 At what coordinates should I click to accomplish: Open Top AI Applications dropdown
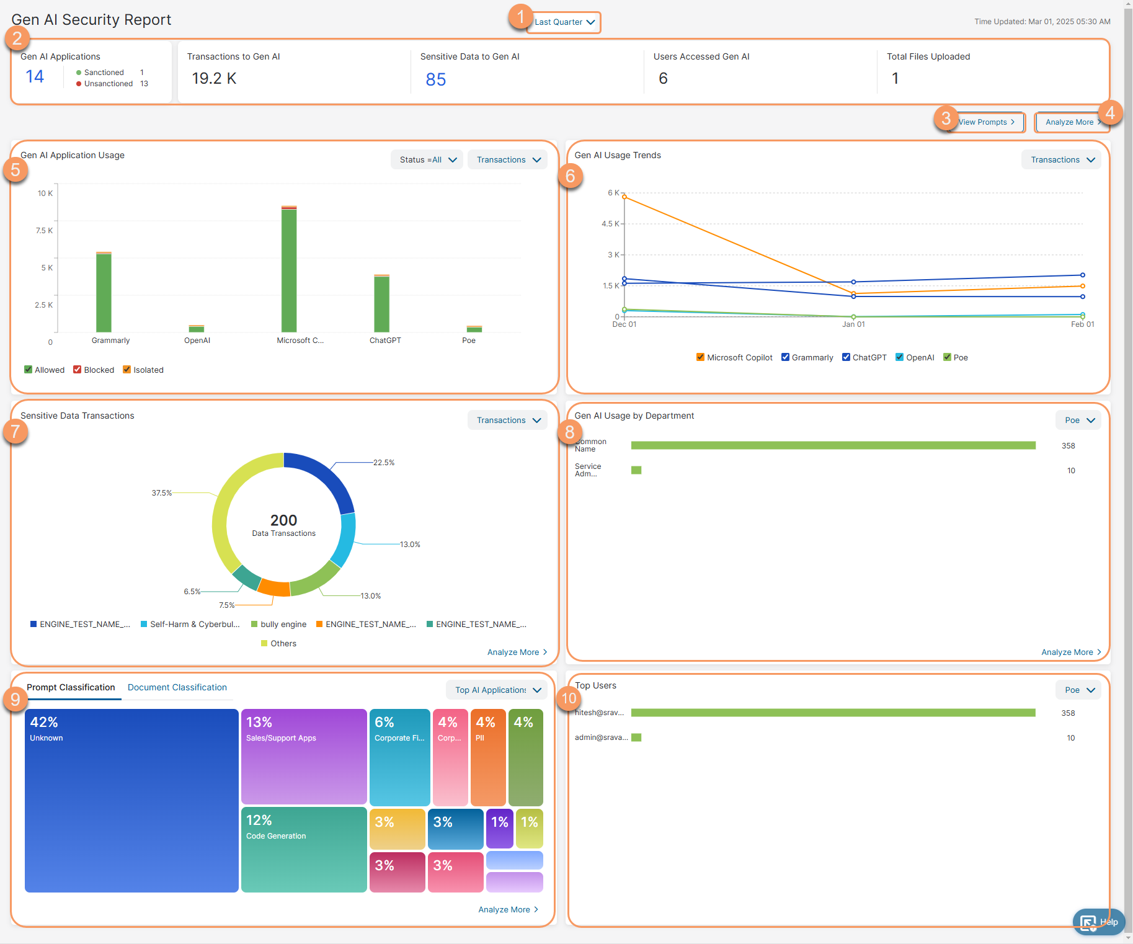[x=497, y=690]
